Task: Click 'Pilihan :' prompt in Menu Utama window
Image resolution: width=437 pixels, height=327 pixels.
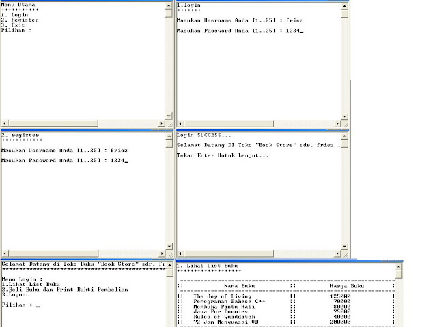Action: click(x=16, y=30)
